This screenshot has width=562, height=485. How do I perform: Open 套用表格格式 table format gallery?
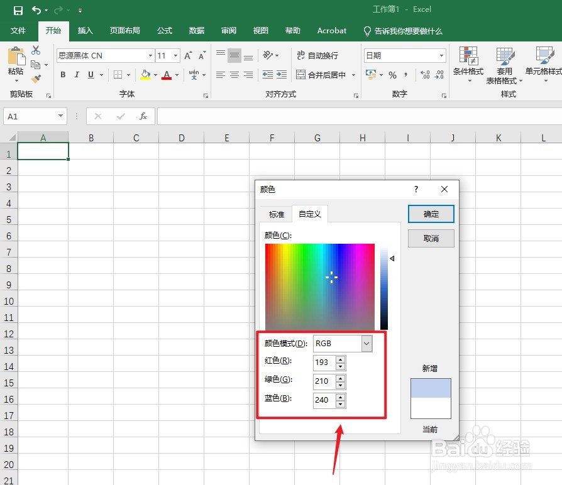click(x=504, y=65)
